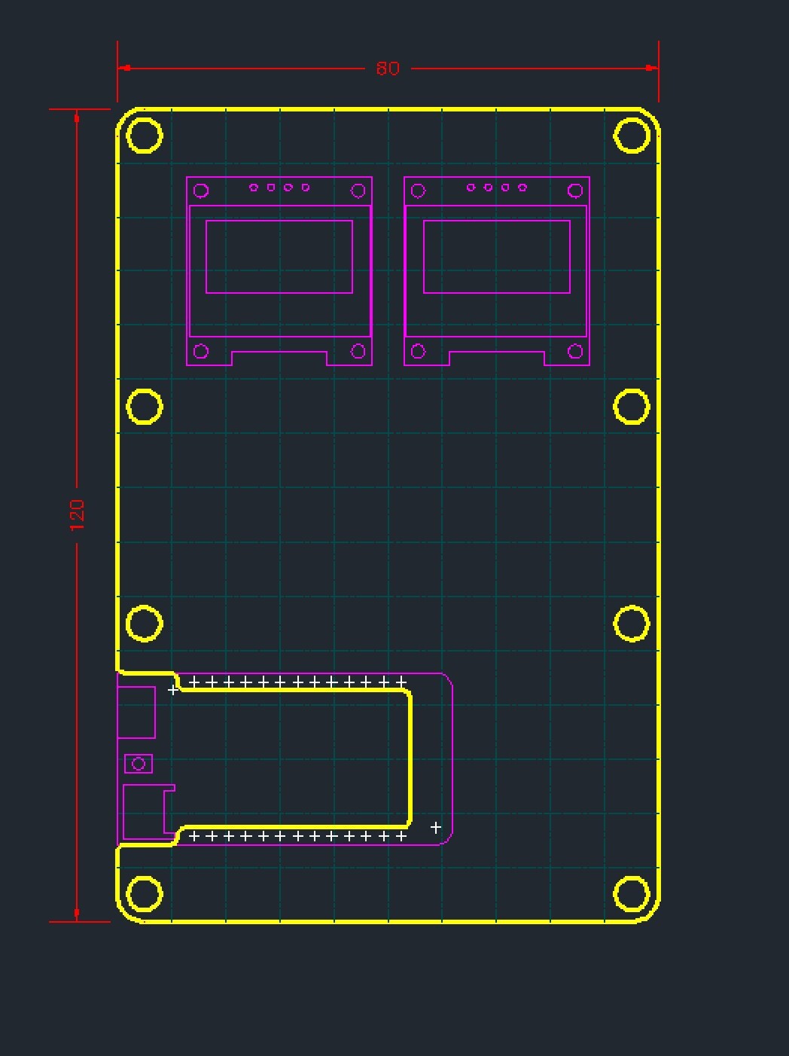
Task: Click inside the left OLED screen rectangle
Action: pos(279,257)
